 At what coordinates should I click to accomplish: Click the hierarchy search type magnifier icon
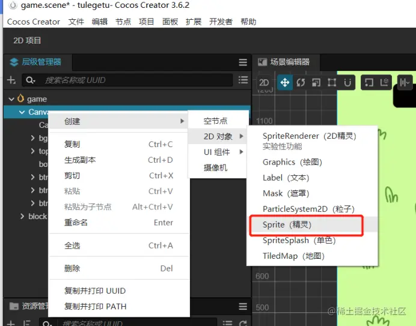coord(31,80)
